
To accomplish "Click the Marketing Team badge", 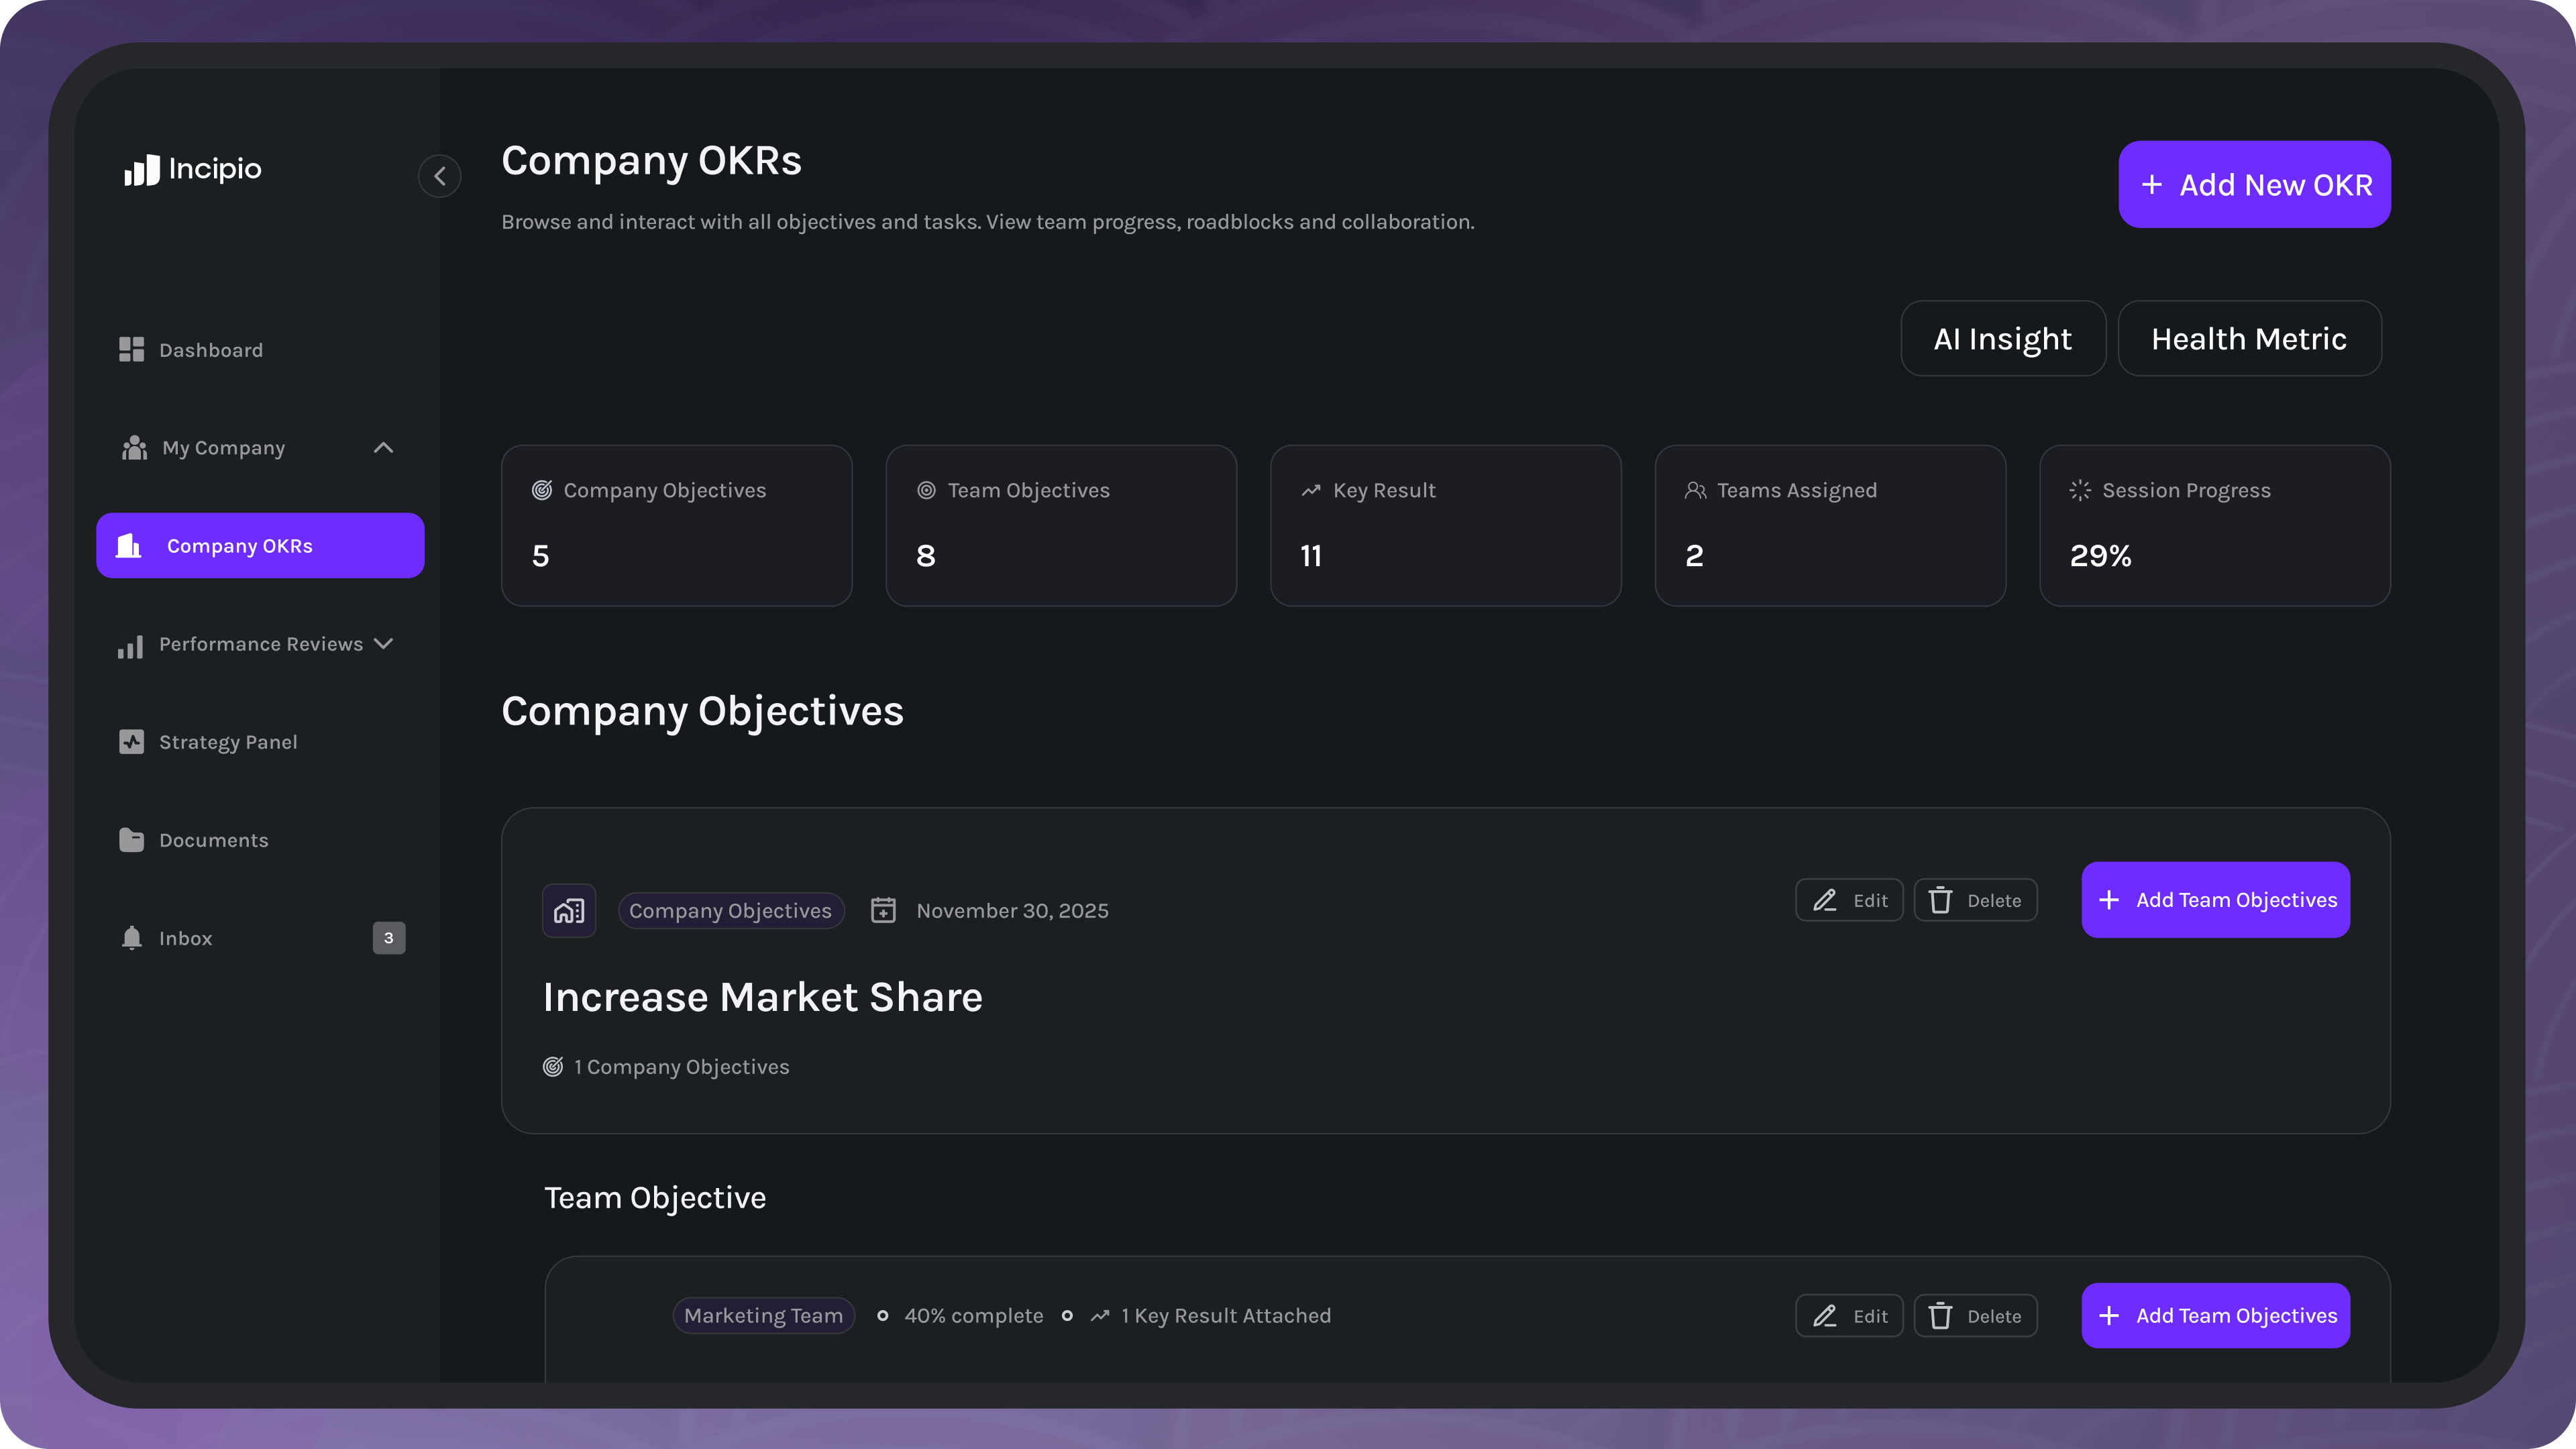I will pos(763,1315).
